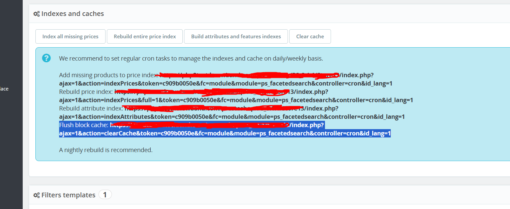510x209 pixels.
Task: Click the "Add missing products to price index" label
Action: coord(108,75)
